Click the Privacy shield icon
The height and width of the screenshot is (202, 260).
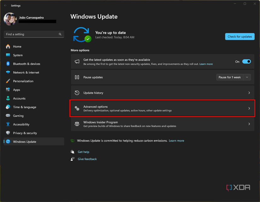point(8,133)
